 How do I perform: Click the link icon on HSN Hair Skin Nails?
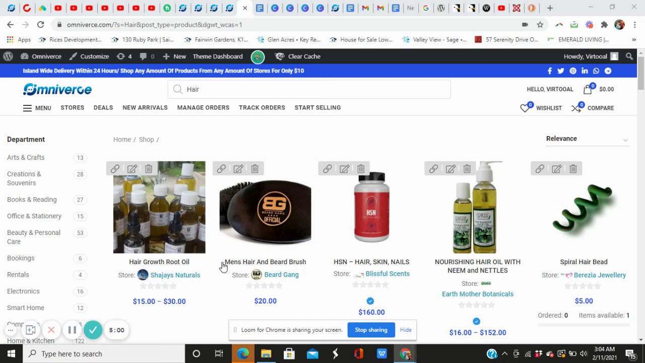tap(328, 169)
